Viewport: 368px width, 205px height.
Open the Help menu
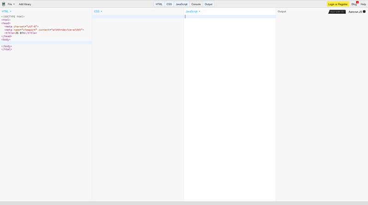[363, 4]
